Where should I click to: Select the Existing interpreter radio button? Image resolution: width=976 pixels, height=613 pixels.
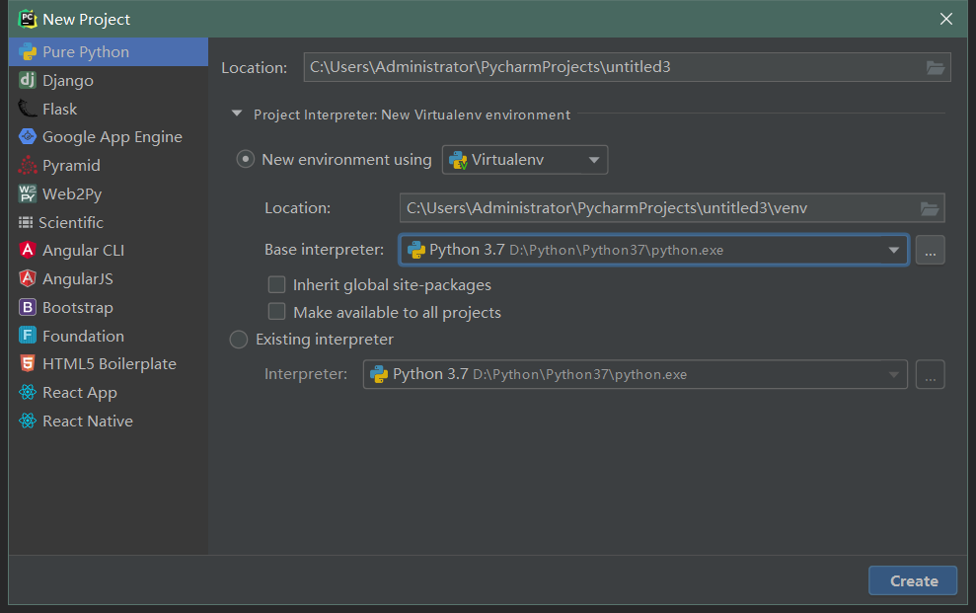click(x=239, y=340)
